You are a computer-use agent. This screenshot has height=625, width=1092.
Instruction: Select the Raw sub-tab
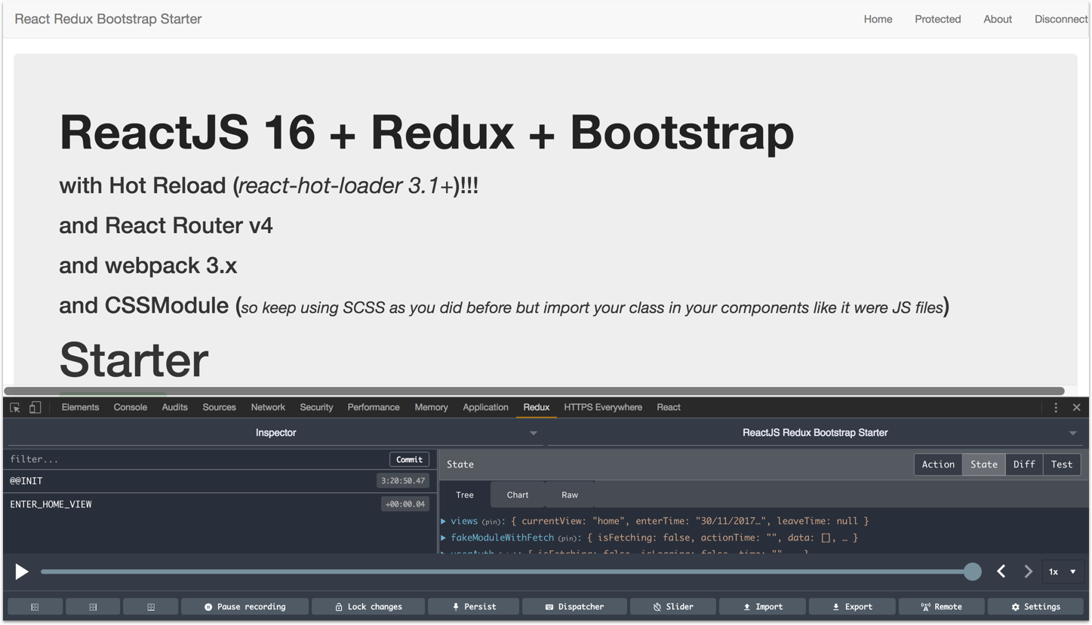(x=570, y=495)
